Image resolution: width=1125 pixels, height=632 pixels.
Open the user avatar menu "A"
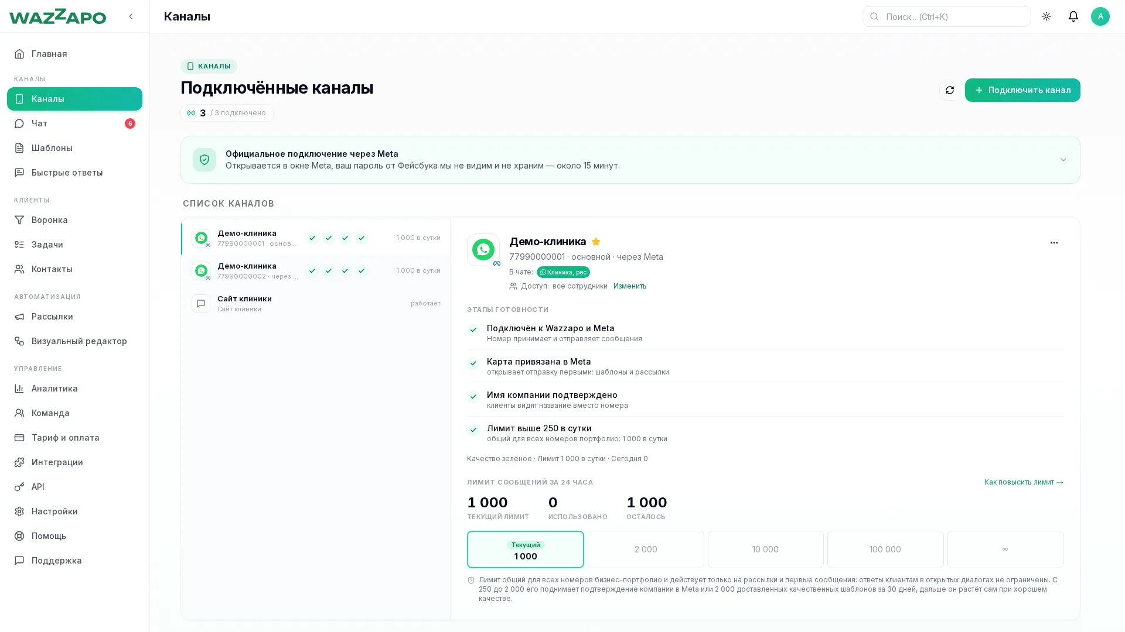point(1100,16)
